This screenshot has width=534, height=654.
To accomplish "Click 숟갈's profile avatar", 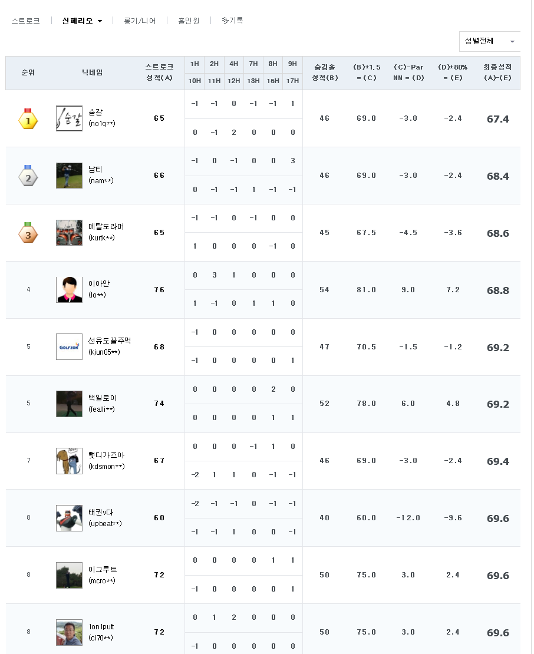I will tap(69, 118).
